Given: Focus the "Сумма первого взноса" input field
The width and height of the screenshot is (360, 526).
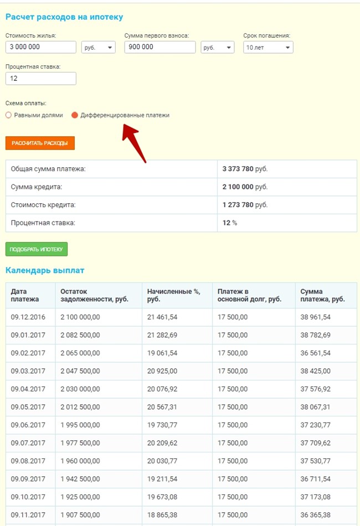Looking at the screenshot, I should point(160,47).
